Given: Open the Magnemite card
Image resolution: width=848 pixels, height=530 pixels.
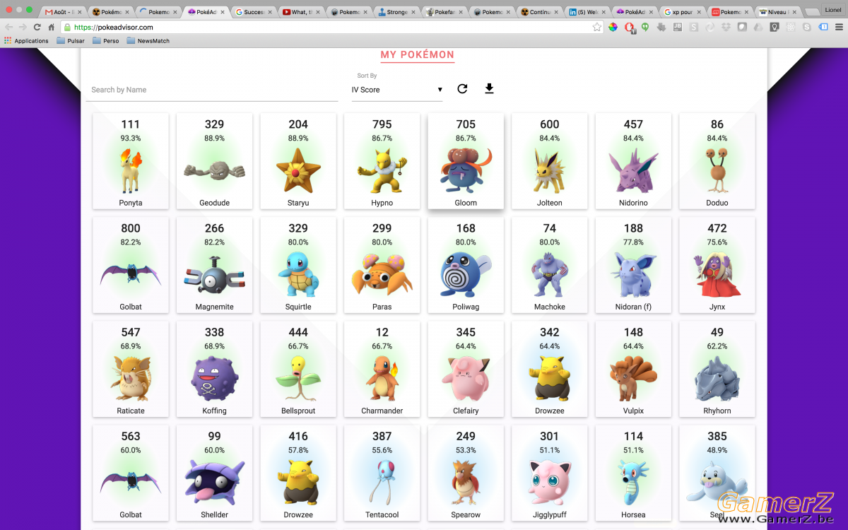Looking at the screenshot, I should click(214, 265).
